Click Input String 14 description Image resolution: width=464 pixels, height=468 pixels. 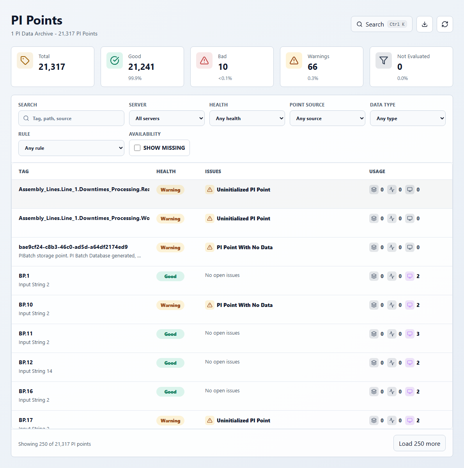click(35, 371)
